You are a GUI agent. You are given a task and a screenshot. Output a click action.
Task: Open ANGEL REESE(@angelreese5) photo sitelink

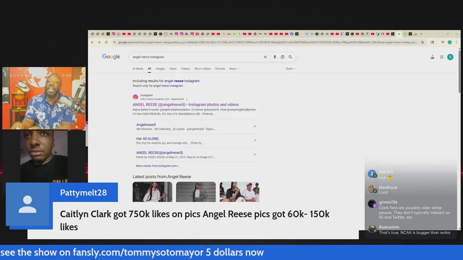coord(160,153)
